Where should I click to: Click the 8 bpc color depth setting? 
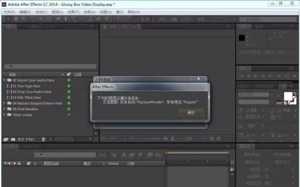click(x=30, y=139)
